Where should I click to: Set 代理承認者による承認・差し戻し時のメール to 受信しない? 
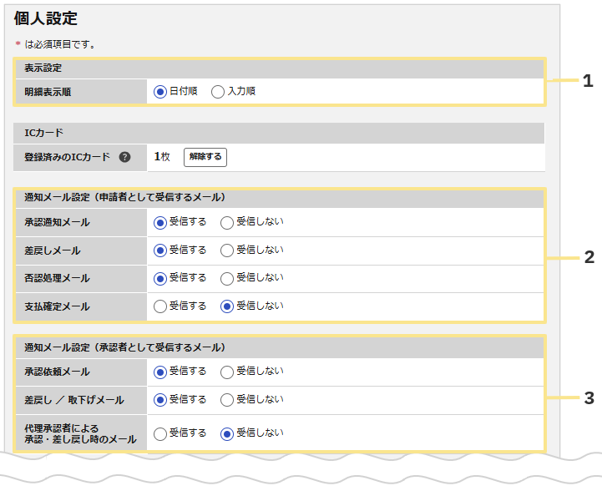coord(227,434)
